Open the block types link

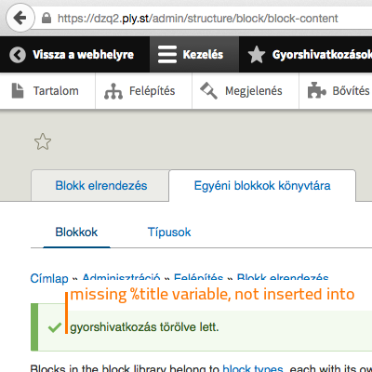point(253,368)
